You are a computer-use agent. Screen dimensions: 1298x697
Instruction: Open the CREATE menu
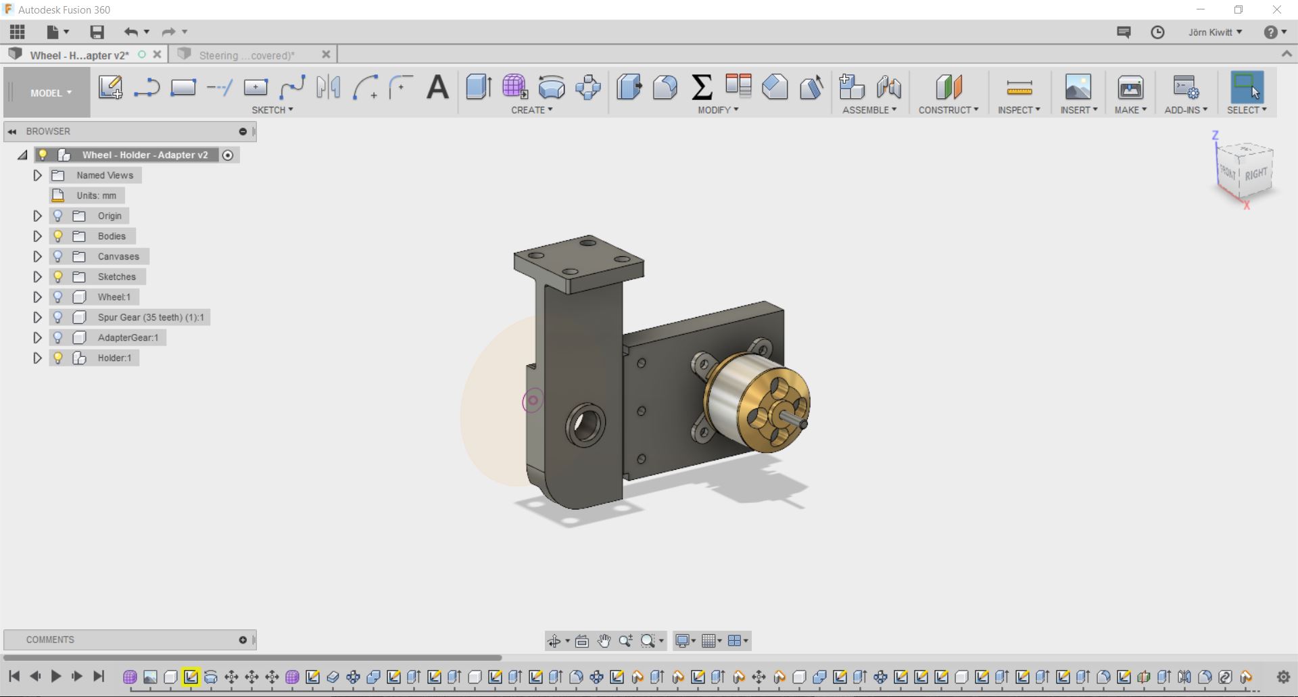532,110
